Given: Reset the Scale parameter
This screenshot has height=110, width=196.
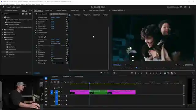Looking at the screenshot, I should point(67,46).
